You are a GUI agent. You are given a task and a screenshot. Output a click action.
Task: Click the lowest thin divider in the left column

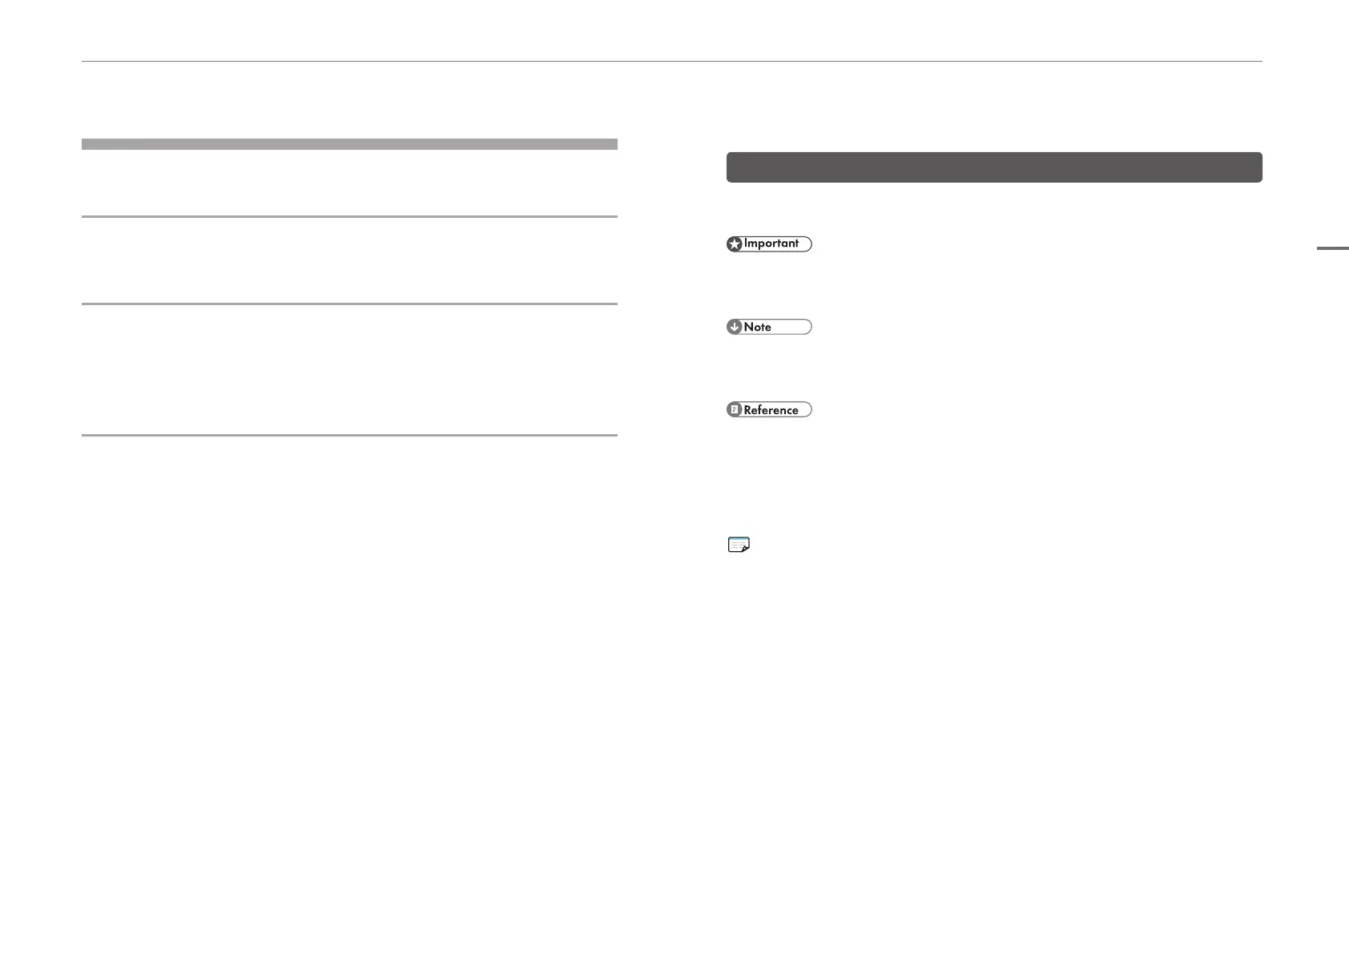349,435
